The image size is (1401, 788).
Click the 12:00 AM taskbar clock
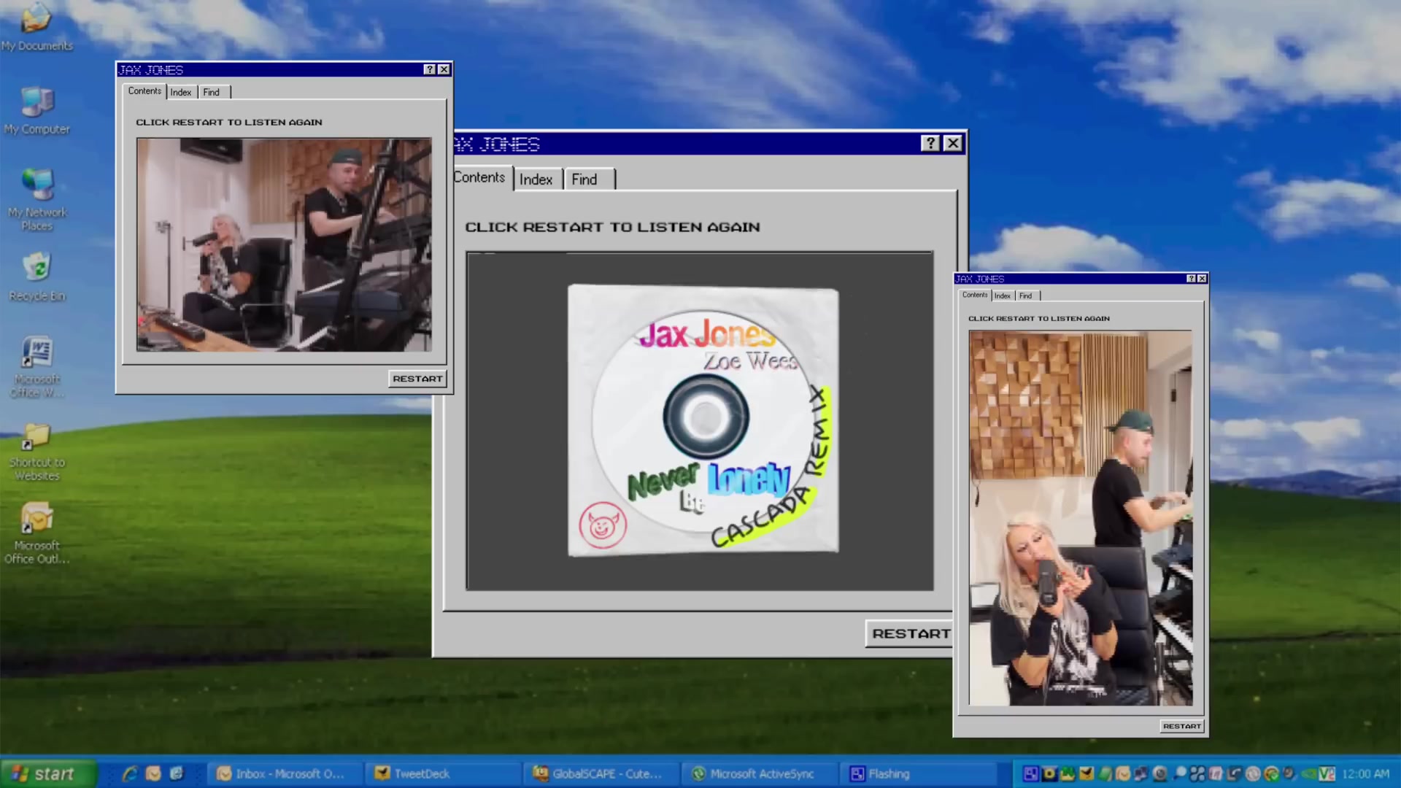[1365, 774]
